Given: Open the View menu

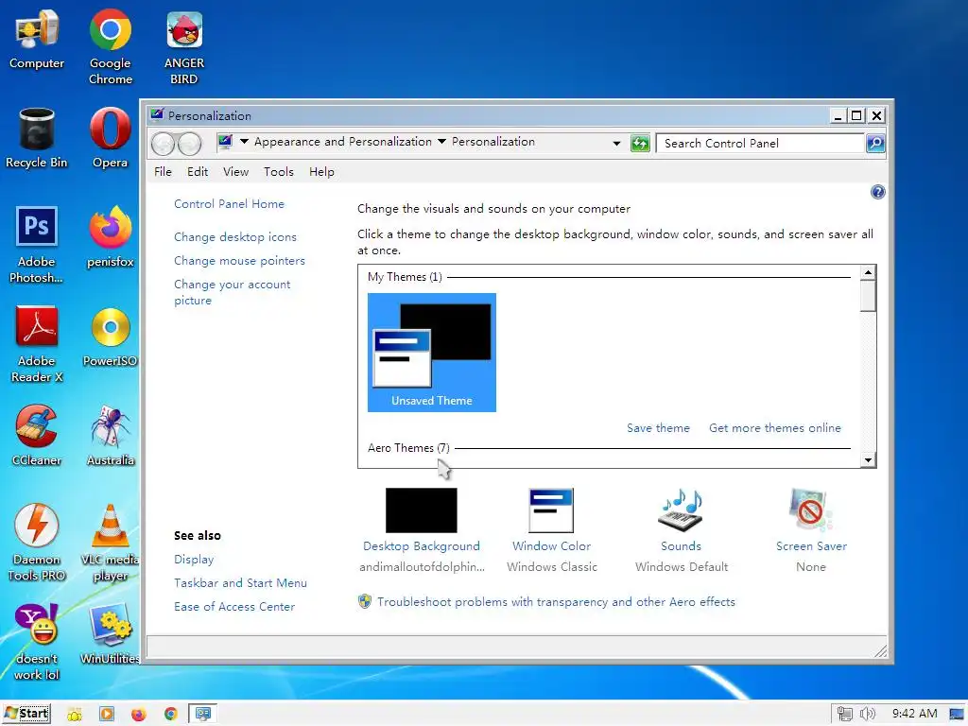Looking at the screenshot, I should [x=235, y=172].
